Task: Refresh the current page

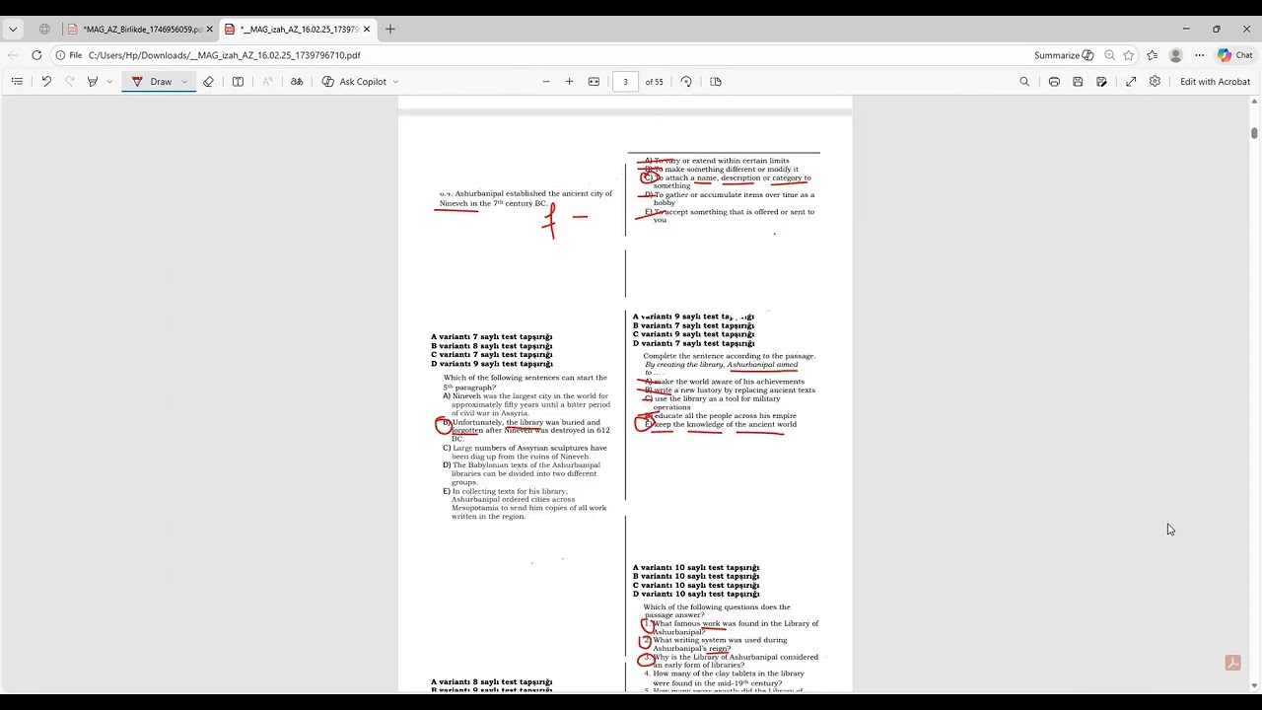Action: pyautogui.click(x=36, y=55)
